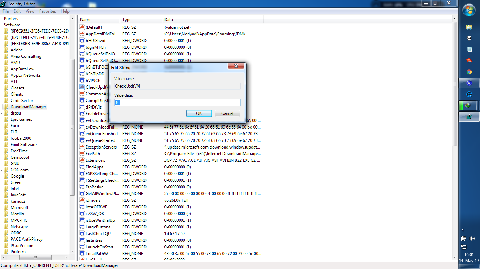
Task: Open the View menu
Action: pyautogui.click(x=30, y=11)
